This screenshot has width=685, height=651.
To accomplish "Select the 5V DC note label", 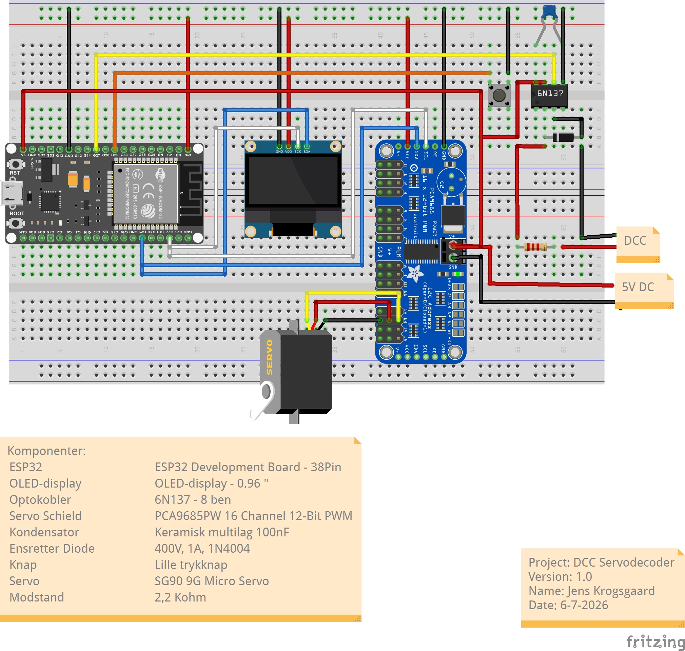I will tap(644, 291).
